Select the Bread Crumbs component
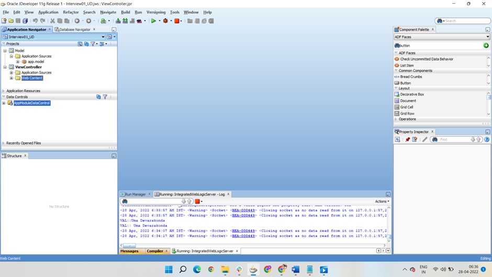Viewport: 492px width, 277px height. pos(411,76)
